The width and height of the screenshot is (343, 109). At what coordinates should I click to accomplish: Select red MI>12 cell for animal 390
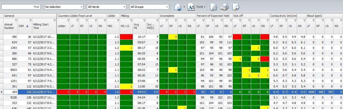click(126, 37)
